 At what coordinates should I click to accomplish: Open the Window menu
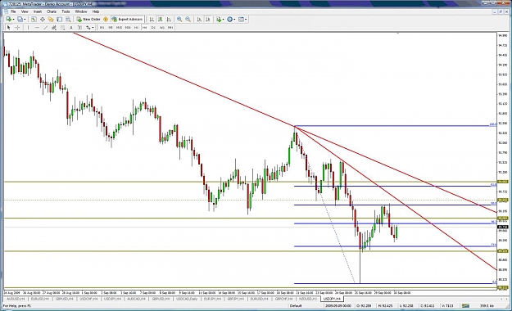(81, 11)
